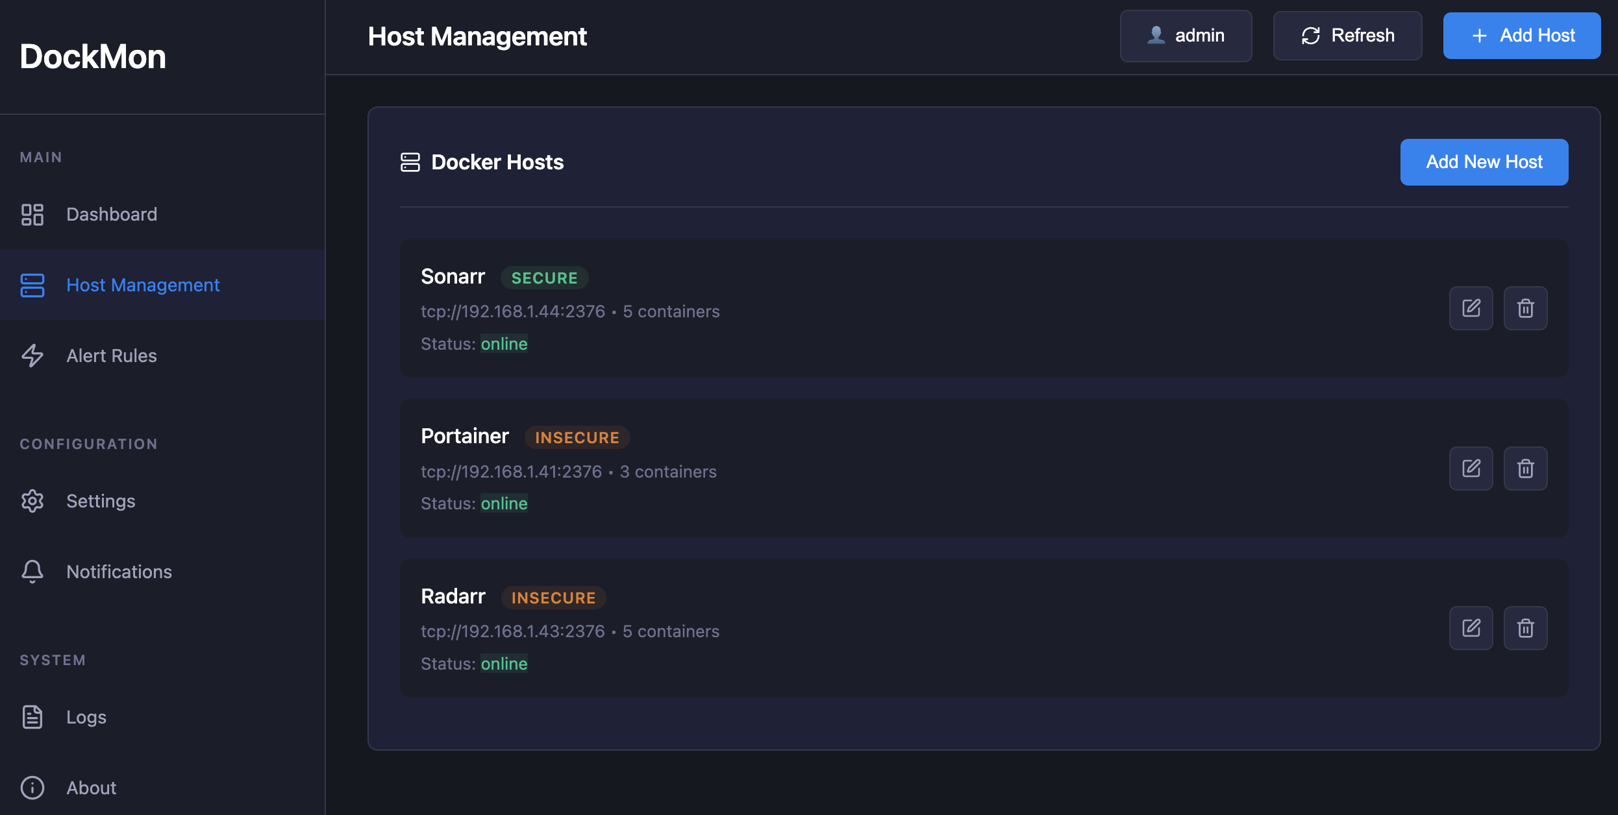Click the Alert Rules lightning icon
The image size is (1618, 815).
click(32, 356)
